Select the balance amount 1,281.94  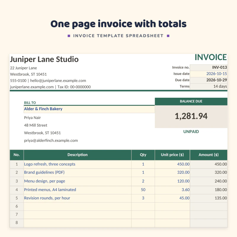[x=191, y=116]
